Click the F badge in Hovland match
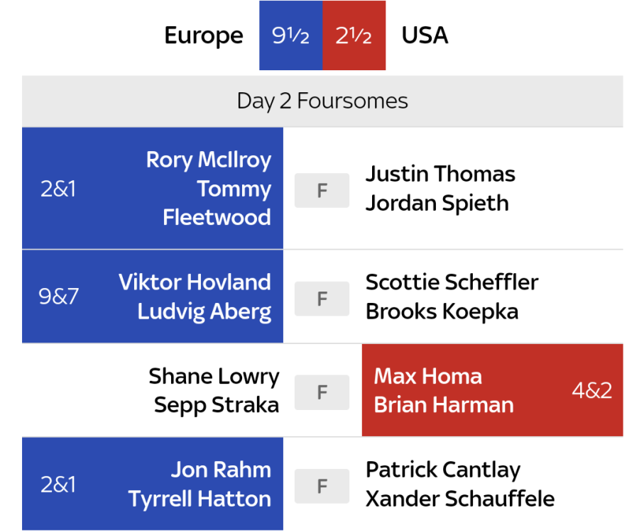This screenshot has height=532, width=644. pos(322,299)
